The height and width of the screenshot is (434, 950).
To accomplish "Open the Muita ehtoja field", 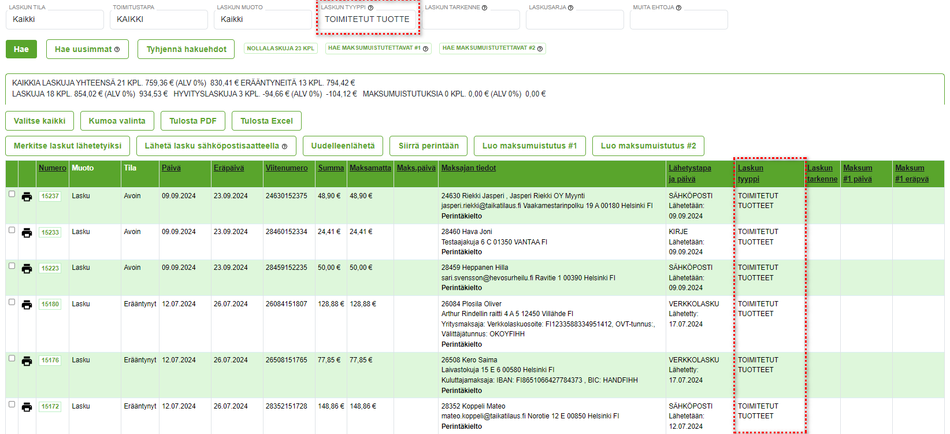I will [x=679, y=19].
